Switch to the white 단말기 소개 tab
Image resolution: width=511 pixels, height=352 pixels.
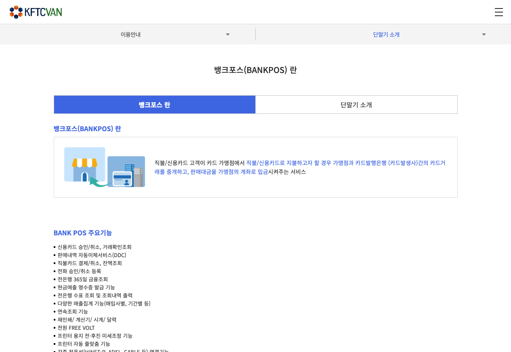pyautogui.click(x=356, y=105)
